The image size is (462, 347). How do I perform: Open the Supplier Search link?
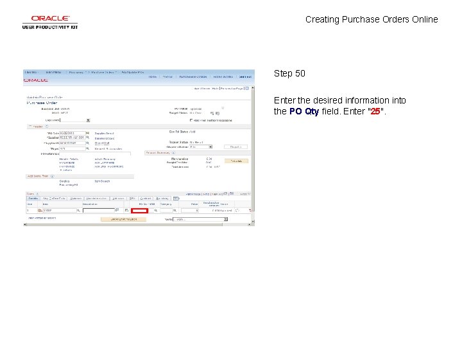point(104,134)
